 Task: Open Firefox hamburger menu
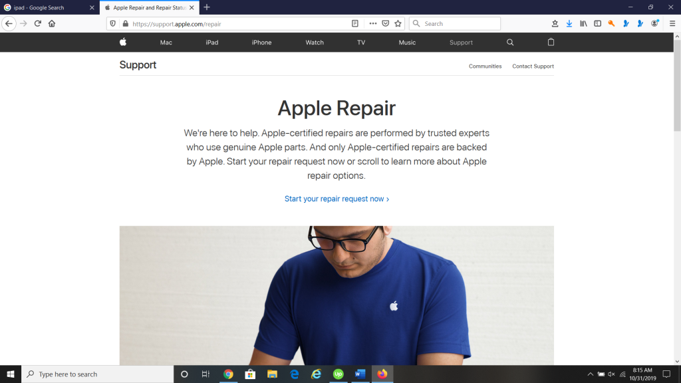672,24
